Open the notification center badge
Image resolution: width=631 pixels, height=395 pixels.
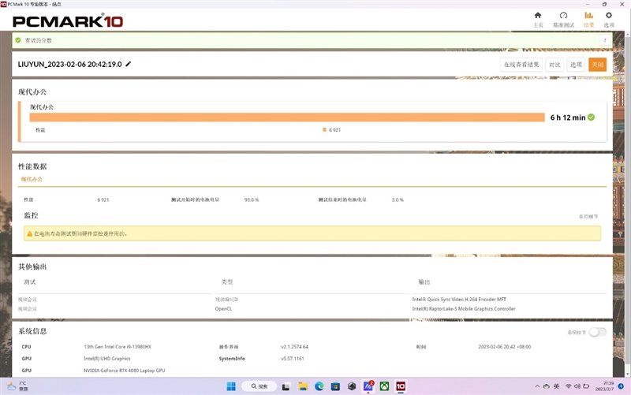pos(621,386)
